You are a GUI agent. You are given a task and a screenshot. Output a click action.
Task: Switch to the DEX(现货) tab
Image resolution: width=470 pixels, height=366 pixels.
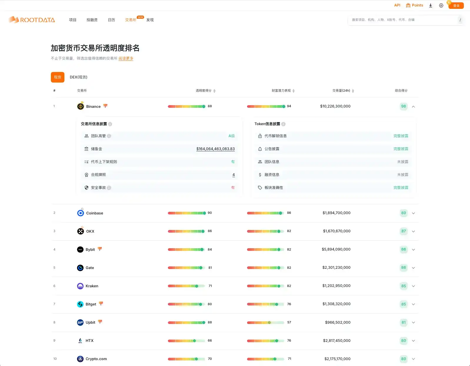click(79, 77)
